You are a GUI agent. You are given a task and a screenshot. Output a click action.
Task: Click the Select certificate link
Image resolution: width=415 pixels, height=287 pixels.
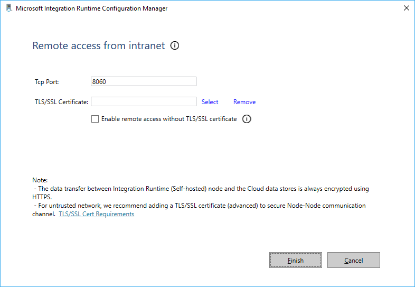tap(210, 102)
